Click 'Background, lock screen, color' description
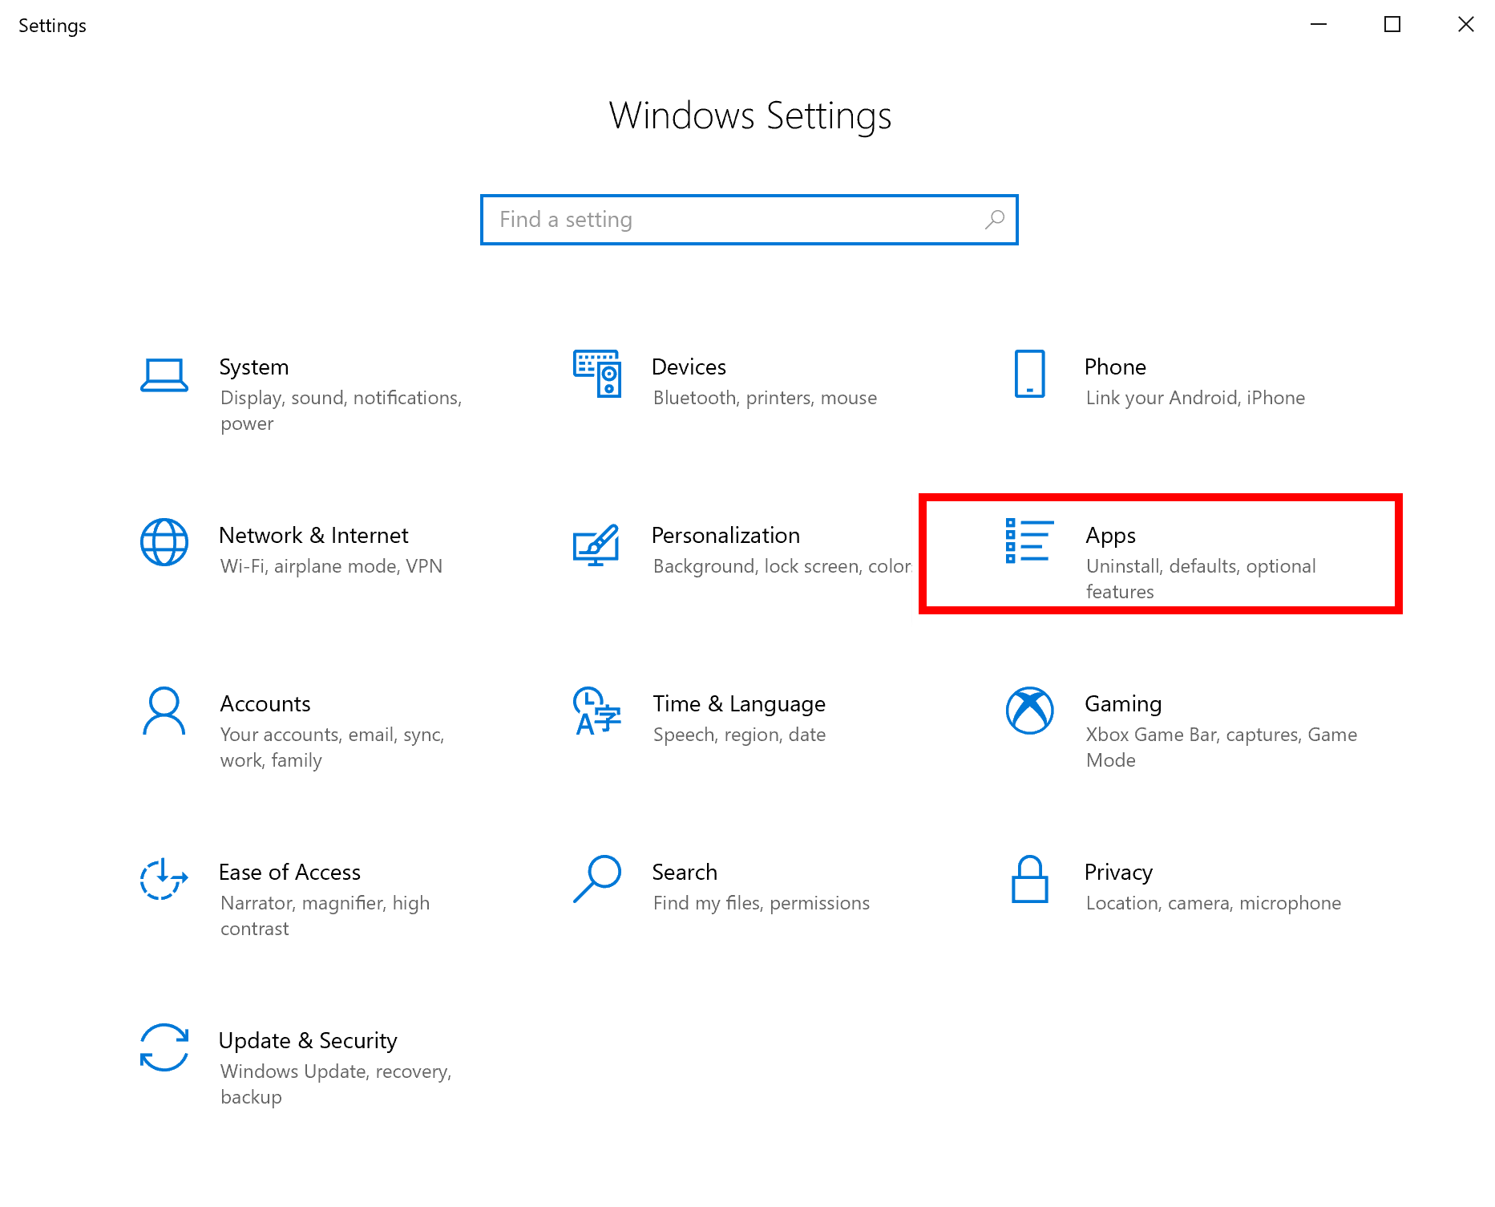Screen dimensions: 1495x1207 tap(782, 567)
